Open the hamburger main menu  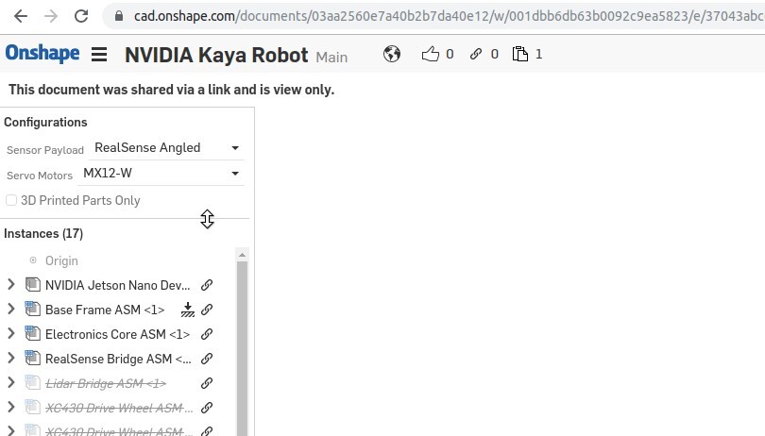pos(99,55)
